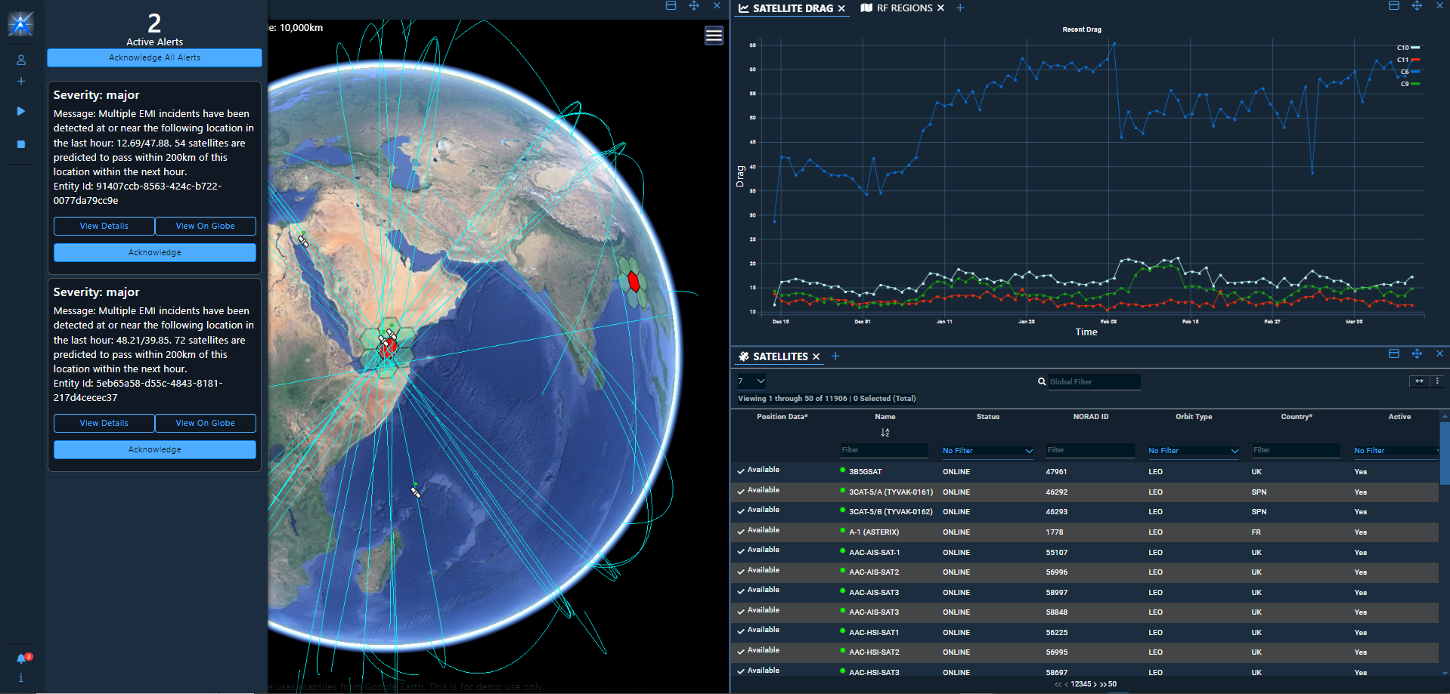Open the Orbit Type No Filter dropdown
Screen dimensions: 1450x694
1193,451
